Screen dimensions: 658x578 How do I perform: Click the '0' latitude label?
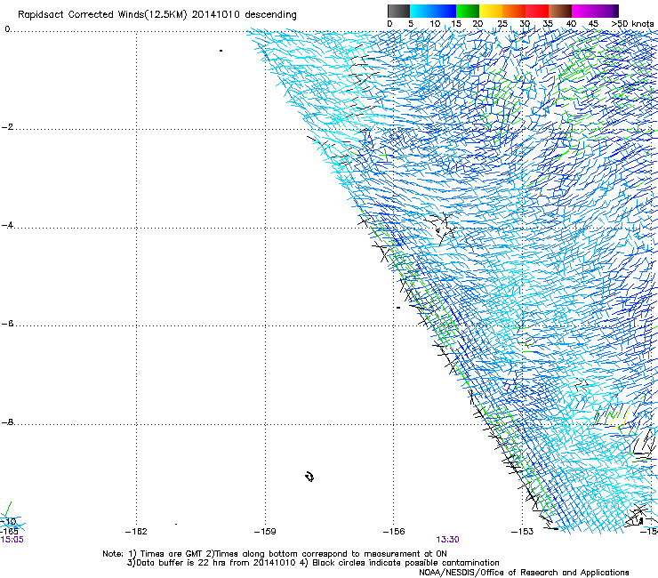coord(7,29)
